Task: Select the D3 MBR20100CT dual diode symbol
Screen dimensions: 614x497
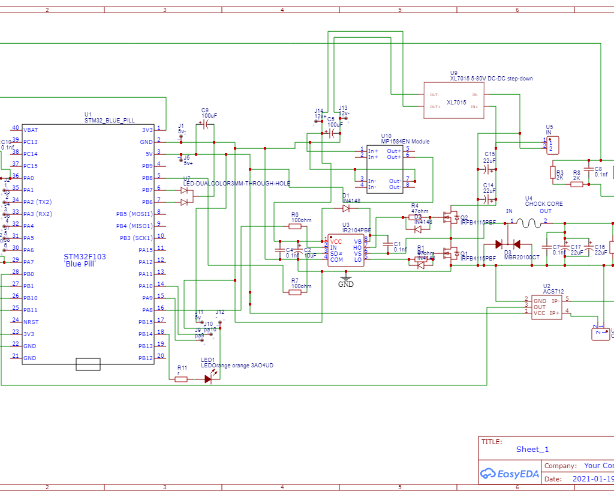Action: [508, 244]
